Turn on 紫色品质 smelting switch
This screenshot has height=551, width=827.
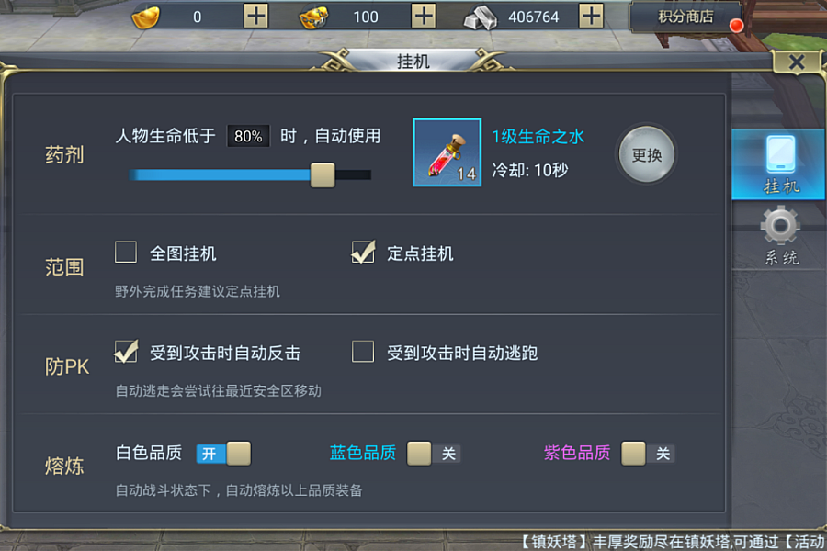pos(648,454)
